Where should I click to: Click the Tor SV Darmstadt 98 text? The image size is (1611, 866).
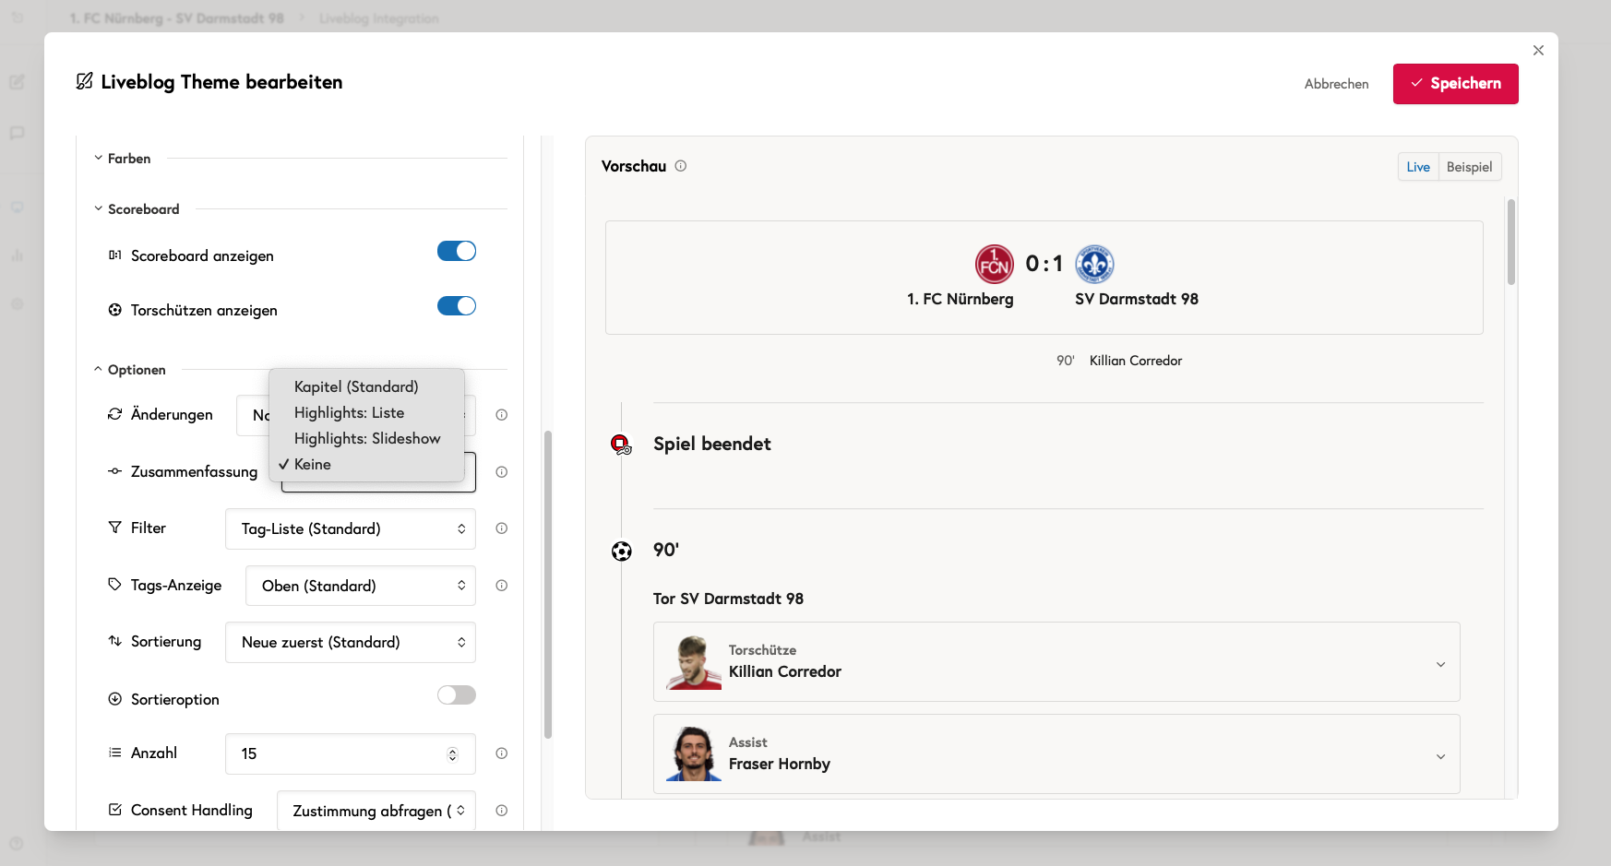pos(729,599)
